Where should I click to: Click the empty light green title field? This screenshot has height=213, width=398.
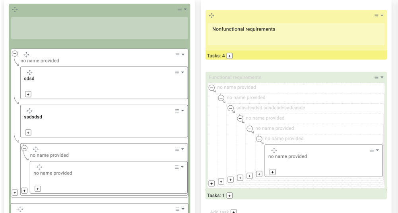point(99,28)
